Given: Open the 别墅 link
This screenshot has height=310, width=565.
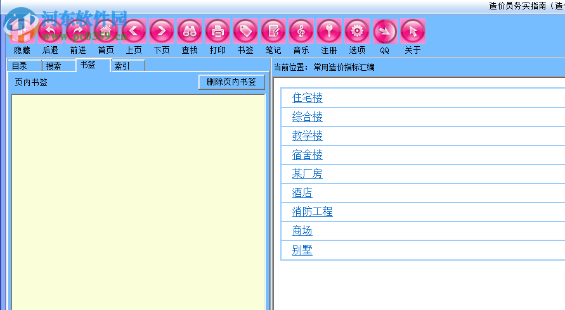Looking at the screenshot, I should (302, 250).
